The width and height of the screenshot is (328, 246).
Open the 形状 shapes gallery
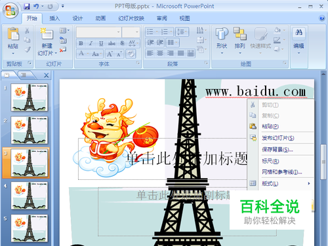point(222,33)
